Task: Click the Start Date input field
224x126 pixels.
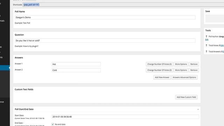Action: (x=125, y=117)
